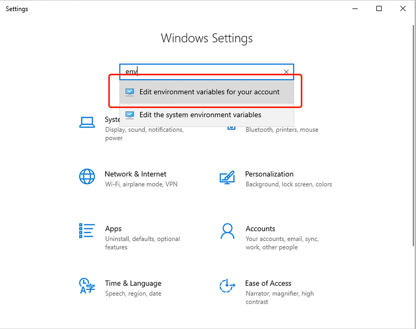This screenshot has width=416, height=329.
Task: Click Uninstall, defaults, optional features text
Action: click(143, 243)
